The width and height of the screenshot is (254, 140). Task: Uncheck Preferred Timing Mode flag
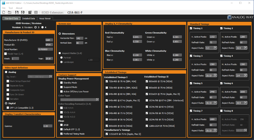61,134
